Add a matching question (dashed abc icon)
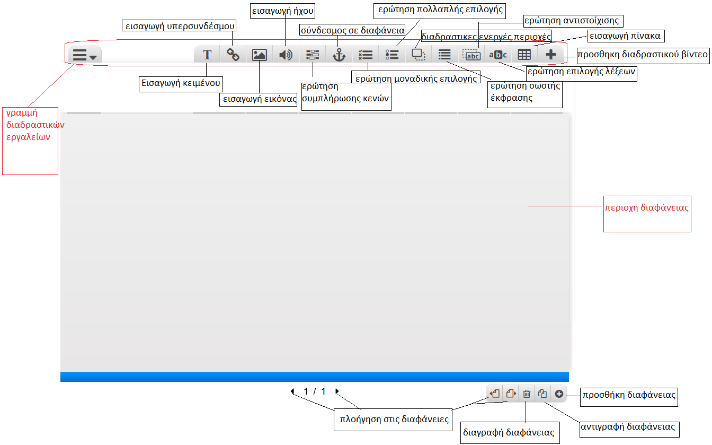The height and width of the screenshot is (445, 712). tap(471, 55)
